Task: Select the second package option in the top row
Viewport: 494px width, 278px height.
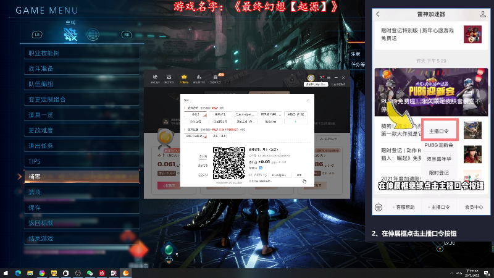Action: 220,114
